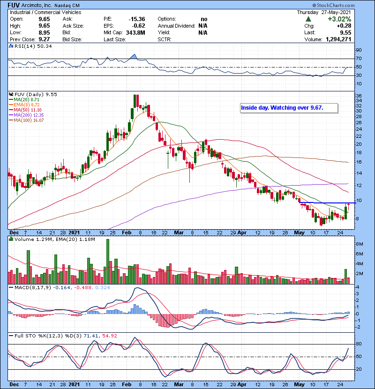Screen dimensions: 375x389
Task: Click the Chg +0.28 value
Action: [x=344, y=26]
